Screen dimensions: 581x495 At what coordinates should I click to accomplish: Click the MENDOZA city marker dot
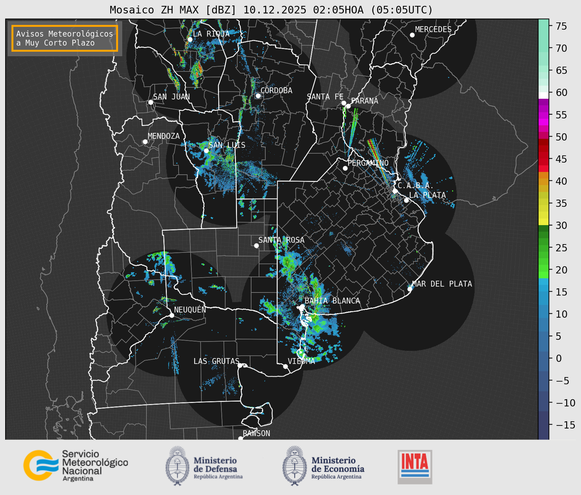(x=145, y=142)
